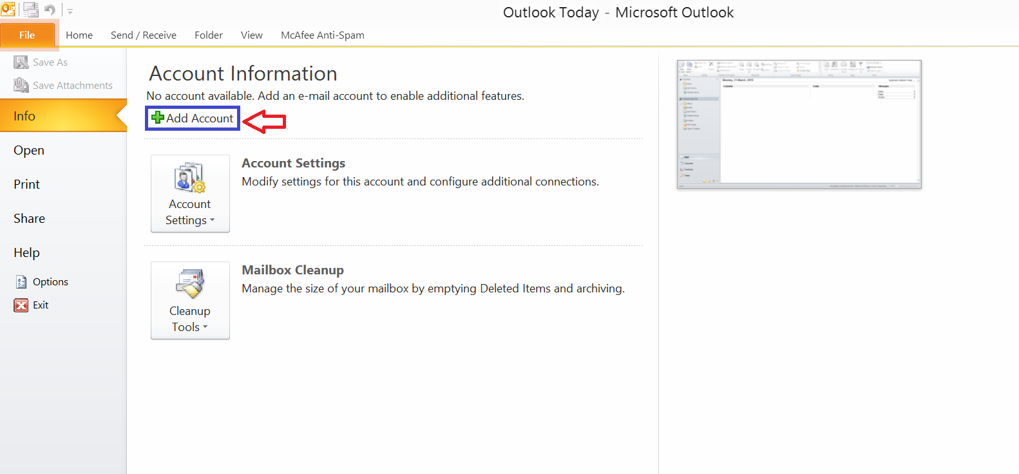Open the Customize Quick Access Toolbar dropdown
This screenshot has width=1019, height=474.
70,12
